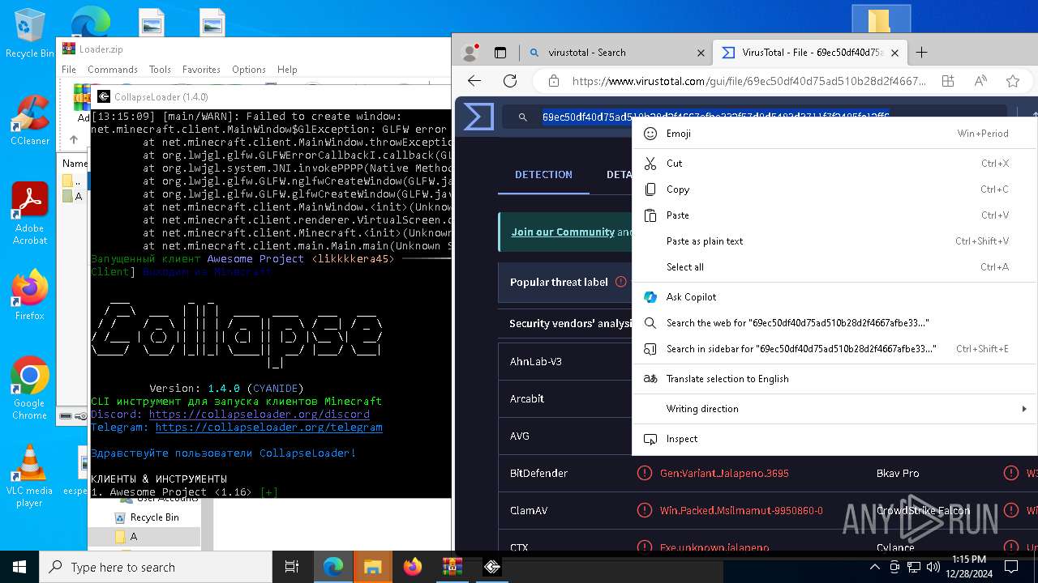This screenshot has height=583, width=1038.
Task: Search in sidebar for selected hash
Action: click(x=835, y=349)
